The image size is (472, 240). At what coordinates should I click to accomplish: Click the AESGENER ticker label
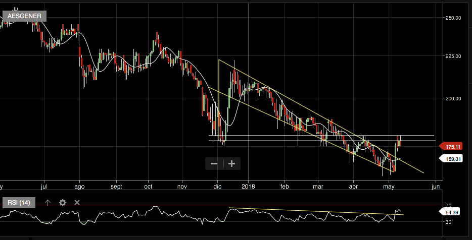(x=24, y=16)
